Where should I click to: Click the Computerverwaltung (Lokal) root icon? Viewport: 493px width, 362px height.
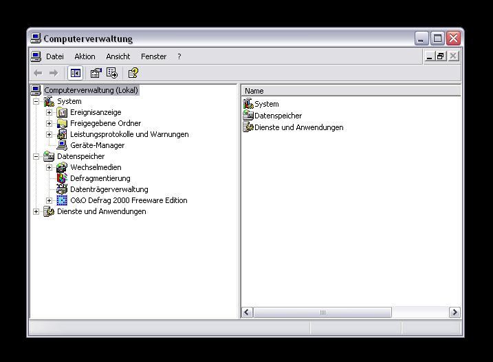coord(36,90)
